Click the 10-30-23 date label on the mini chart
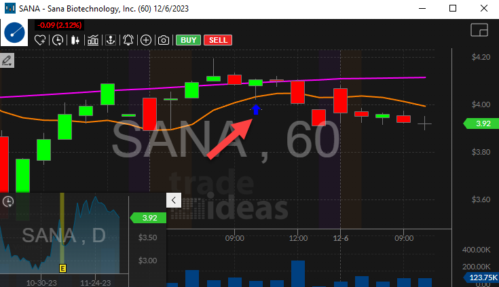The height and width of the screenshot is (287, 499). click(41, 282)
